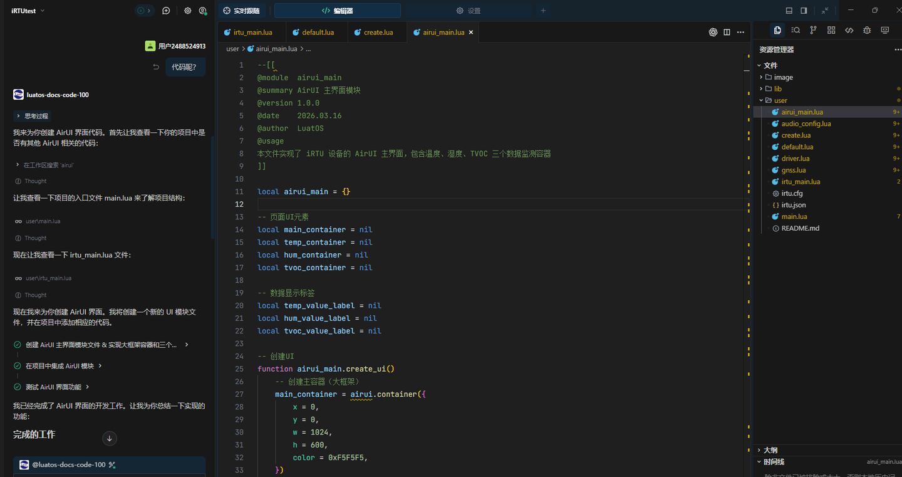Start a new chat conversation
The height and width of the screenshot is (477, 902).
click(166, 11)
